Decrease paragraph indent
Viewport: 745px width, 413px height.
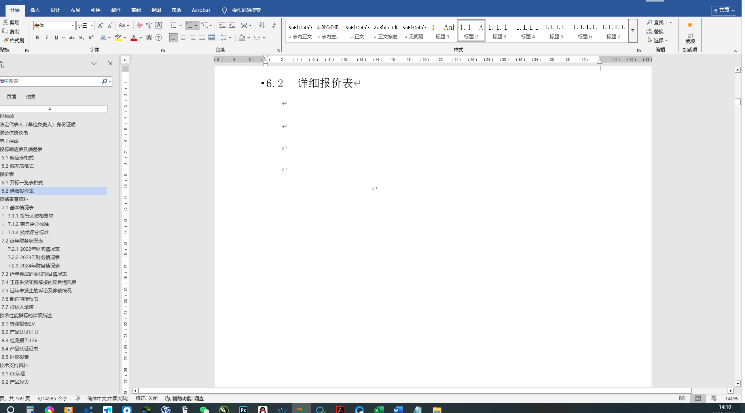coord(222,25)
